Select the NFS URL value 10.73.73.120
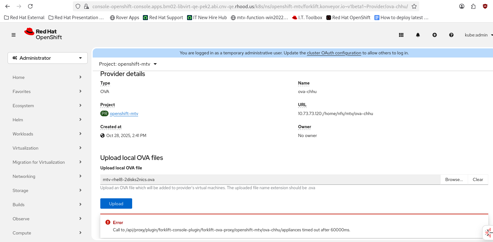 [x=336, y=113]
